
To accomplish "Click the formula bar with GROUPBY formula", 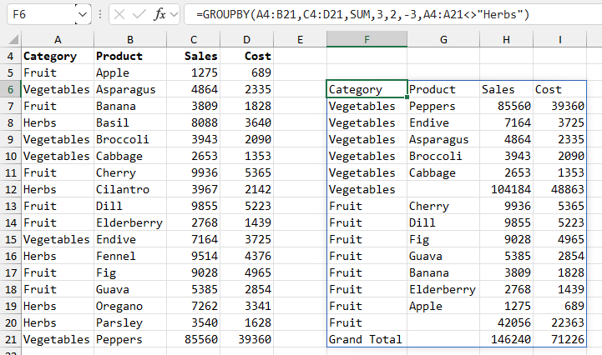I will point(392,14).
